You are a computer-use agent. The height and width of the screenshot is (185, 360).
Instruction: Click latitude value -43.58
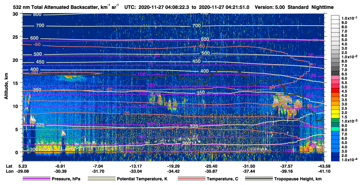coord(324,166)
